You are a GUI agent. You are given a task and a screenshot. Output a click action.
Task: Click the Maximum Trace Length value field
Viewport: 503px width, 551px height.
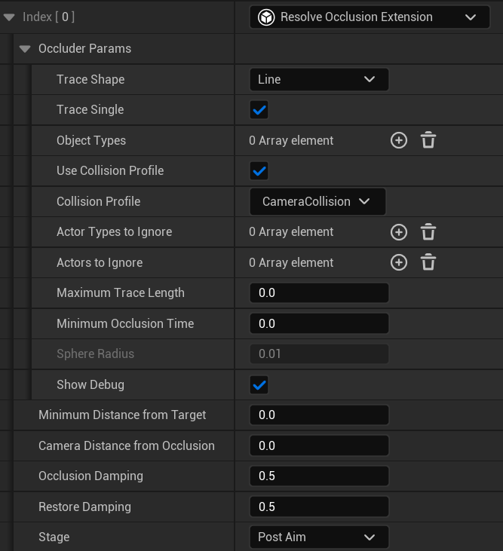click(x=318, y=293)
